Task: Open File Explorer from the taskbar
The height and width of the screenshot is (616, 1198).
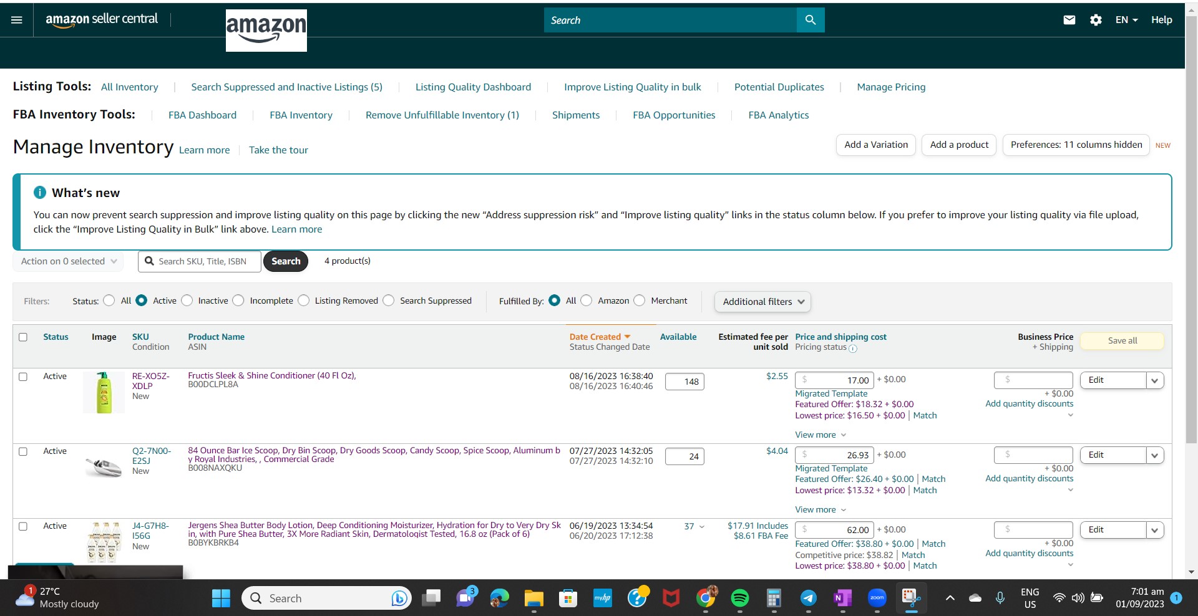Action: [533, 599]
